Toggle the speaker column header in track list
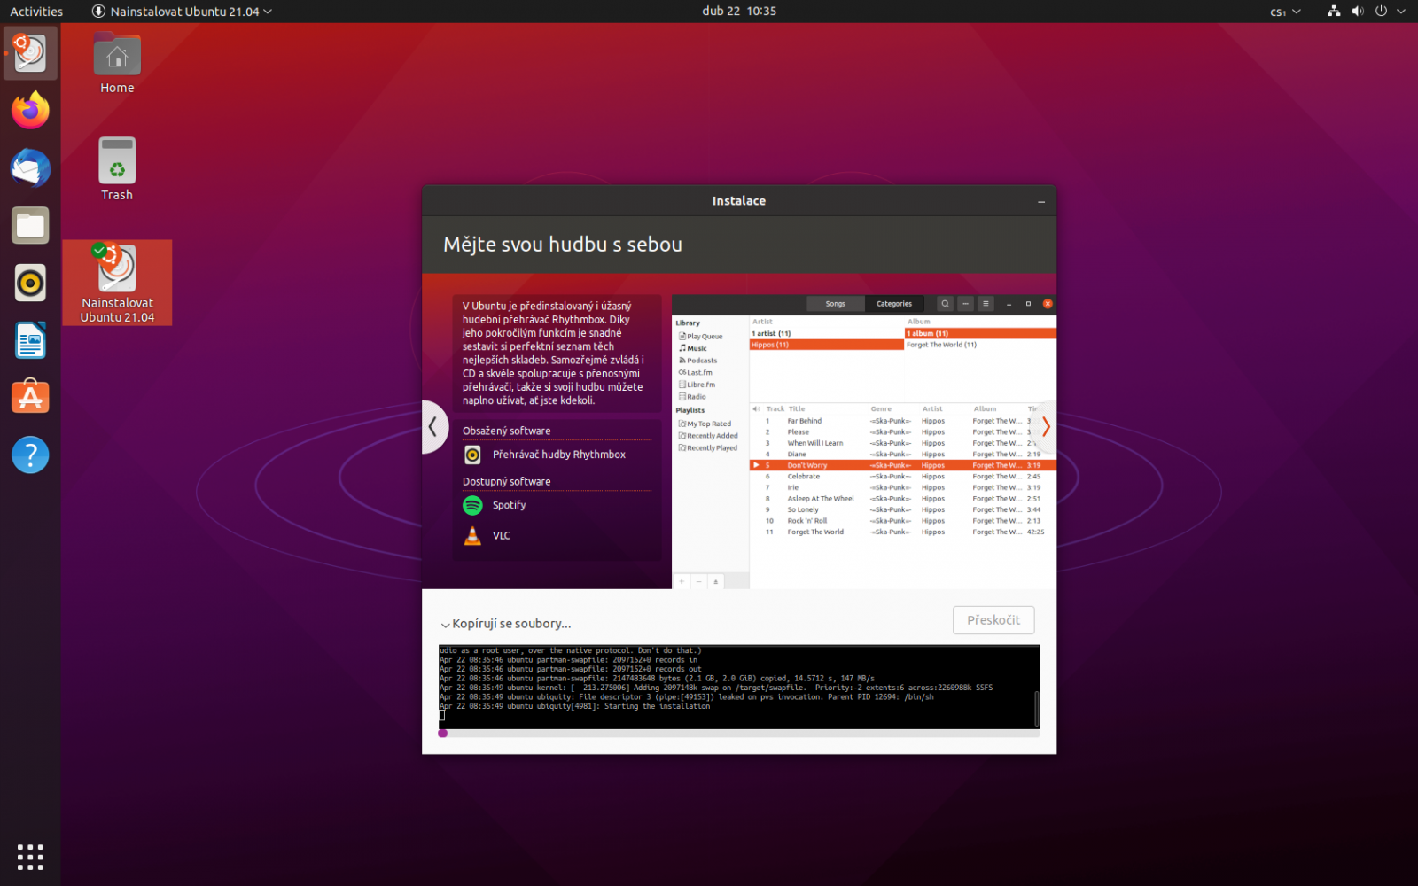 click(756, 408)
